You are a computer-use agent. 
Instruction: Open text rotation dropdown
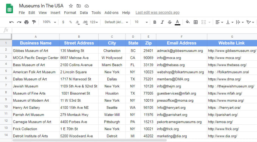coord(250,22)
